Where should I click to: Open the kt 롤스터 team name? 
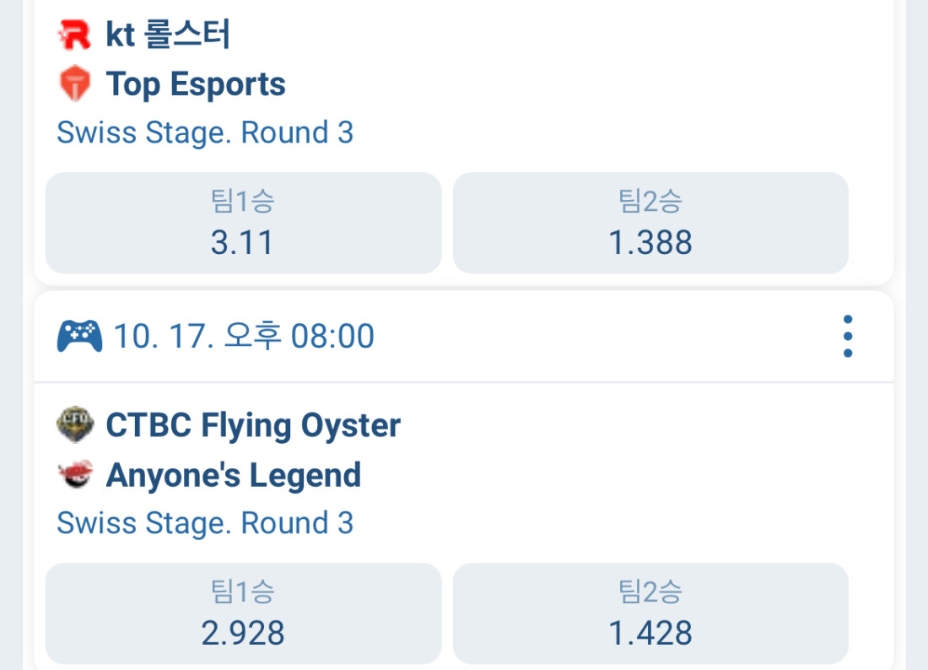pyautogui.click(x=168, y=35)
